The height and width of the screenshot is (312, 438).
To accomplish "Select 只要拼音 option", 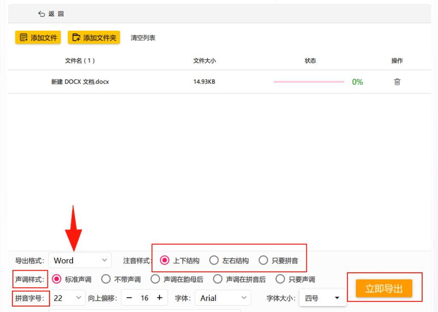I will point(263,260).
